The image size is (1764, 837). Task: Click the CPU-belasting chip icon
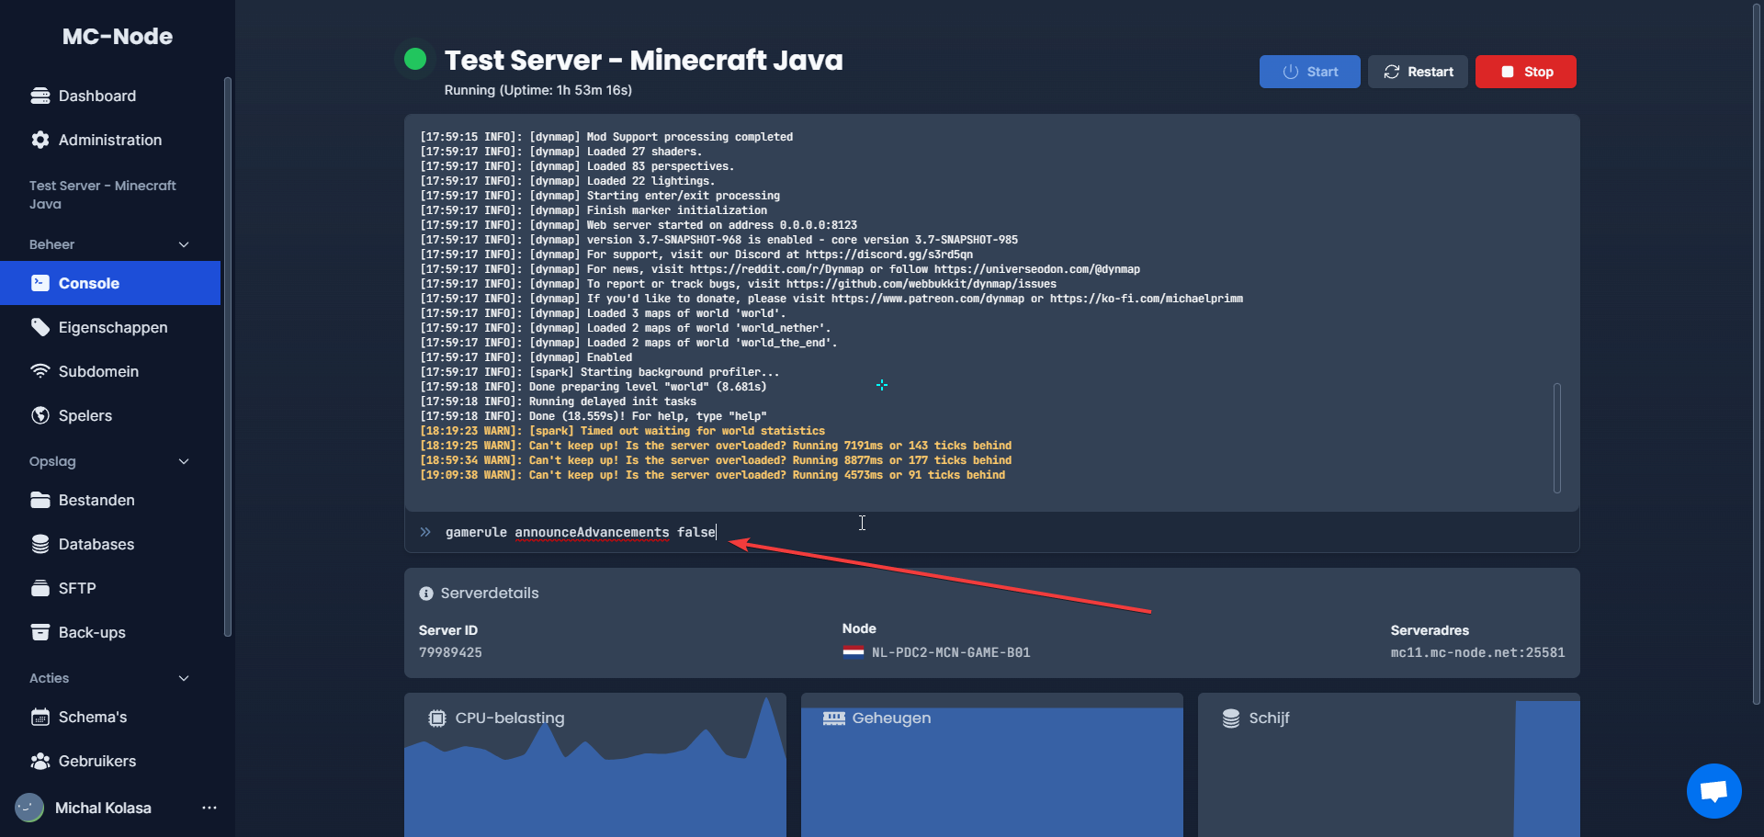[x=437, y=718]
